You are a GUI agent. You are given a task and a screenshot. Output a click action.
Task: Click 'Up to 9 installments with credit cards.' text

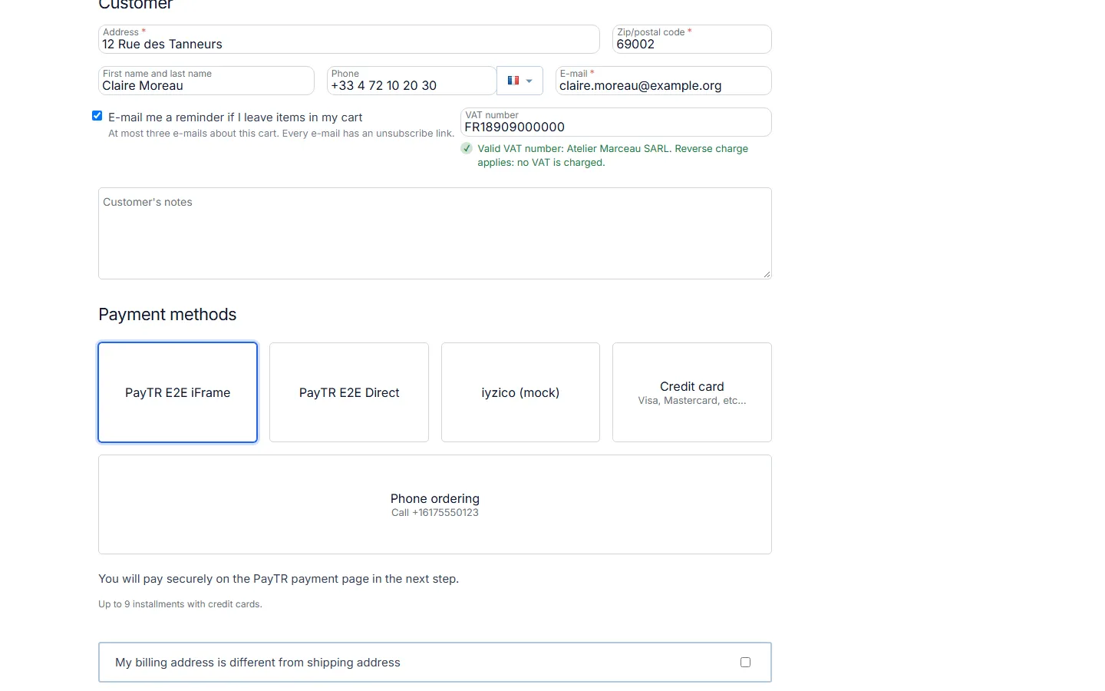click(x=180, y=604)
